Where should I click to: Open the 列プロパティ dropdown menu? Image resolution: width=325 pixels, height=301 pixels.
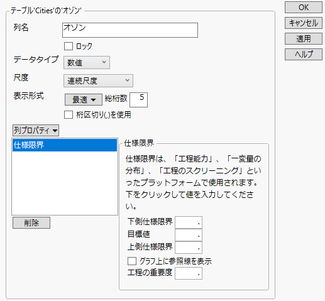[x=36, y=131]
